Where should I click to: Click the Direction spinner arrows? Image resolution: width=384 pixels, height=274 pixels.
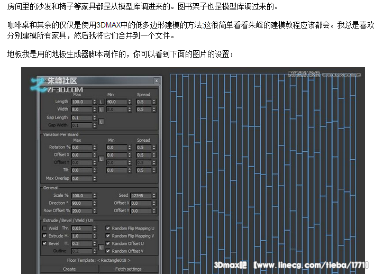pos(95,203)
